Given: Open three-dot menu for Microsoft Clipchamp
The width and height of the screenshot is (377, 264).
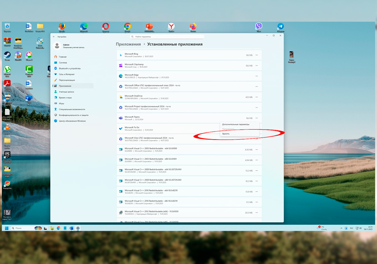Looking at the screenshot, I should click(257, 66).
